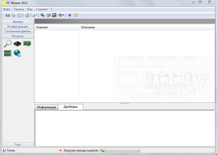Expand the Железо section

tap(18, 22)
